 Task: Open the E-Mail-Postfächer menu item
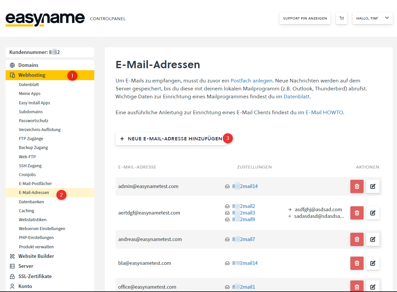point(35,183)
